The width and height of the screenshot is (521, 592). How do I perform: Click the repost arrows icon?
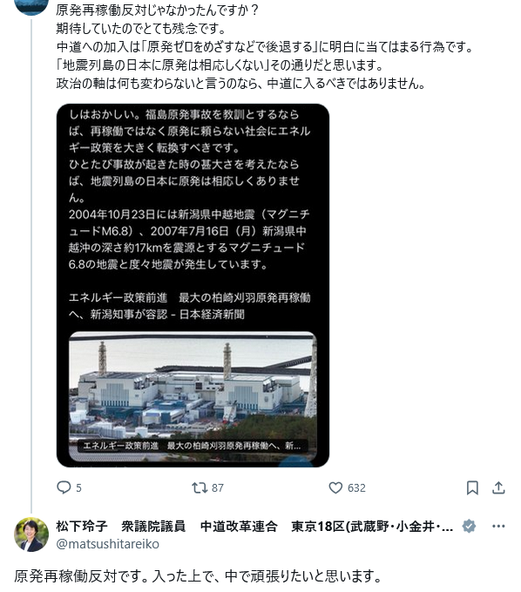coord(200,487)
